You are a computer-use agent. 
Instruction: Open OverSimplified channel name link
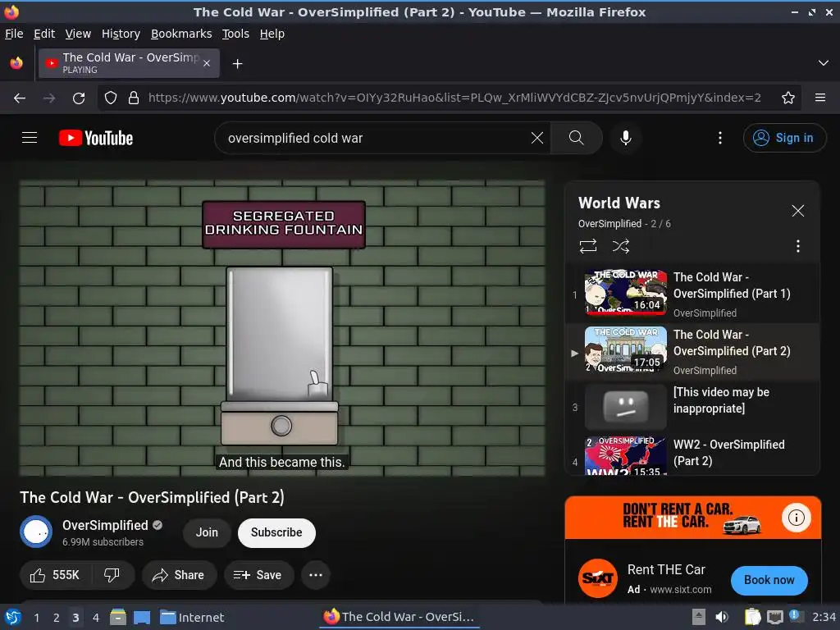(x=105, y=526)
